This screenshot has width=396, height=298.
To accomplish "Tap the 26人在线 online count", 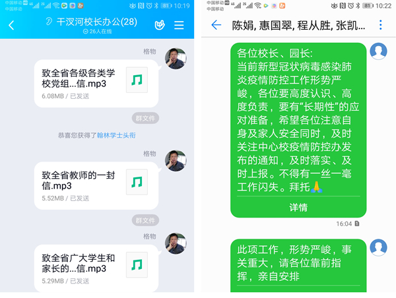I will (x=98, y=31).
